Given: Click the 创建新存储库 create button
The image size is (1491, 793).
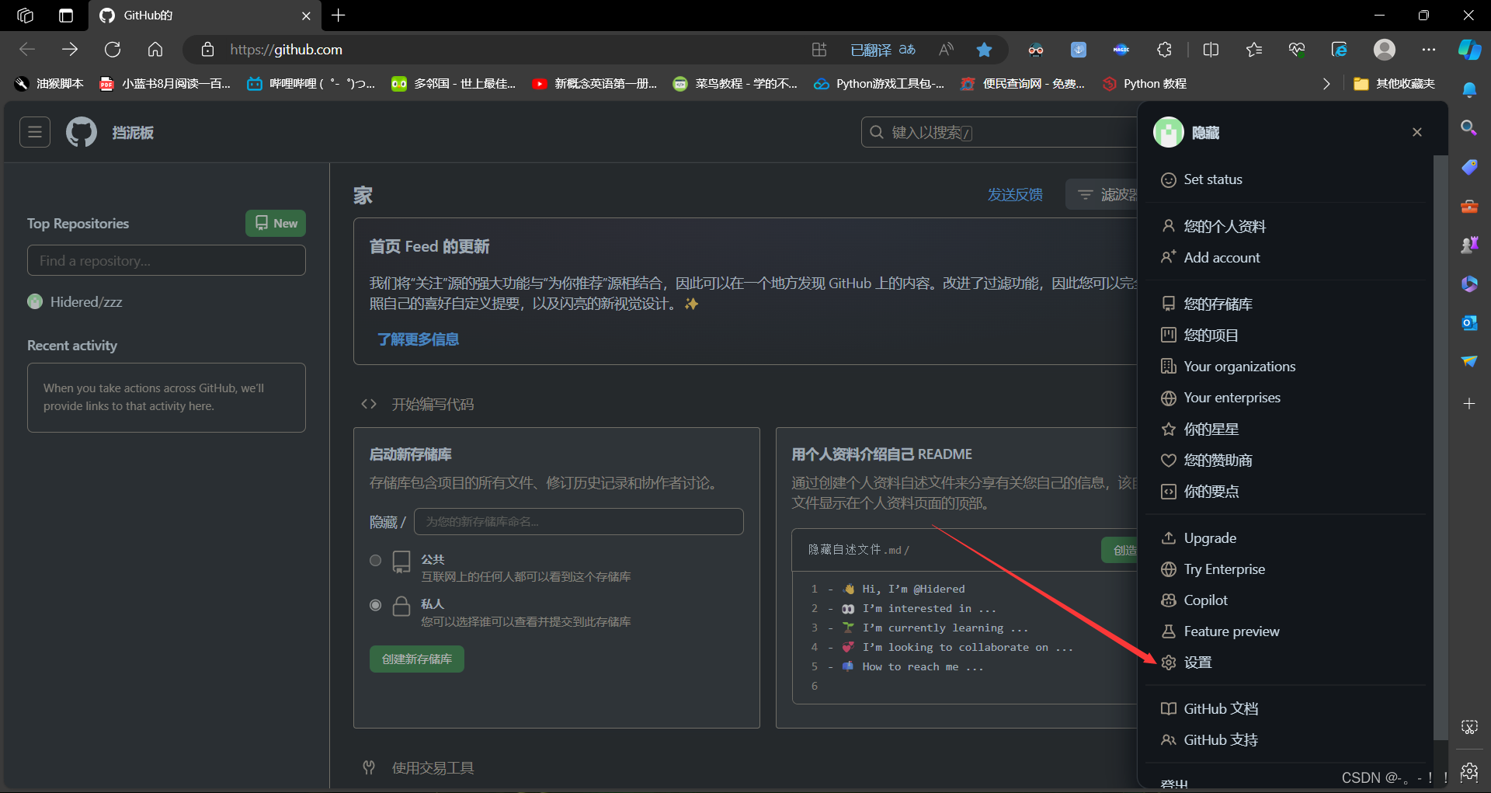Looking at the screenshot, I should 417,659.
